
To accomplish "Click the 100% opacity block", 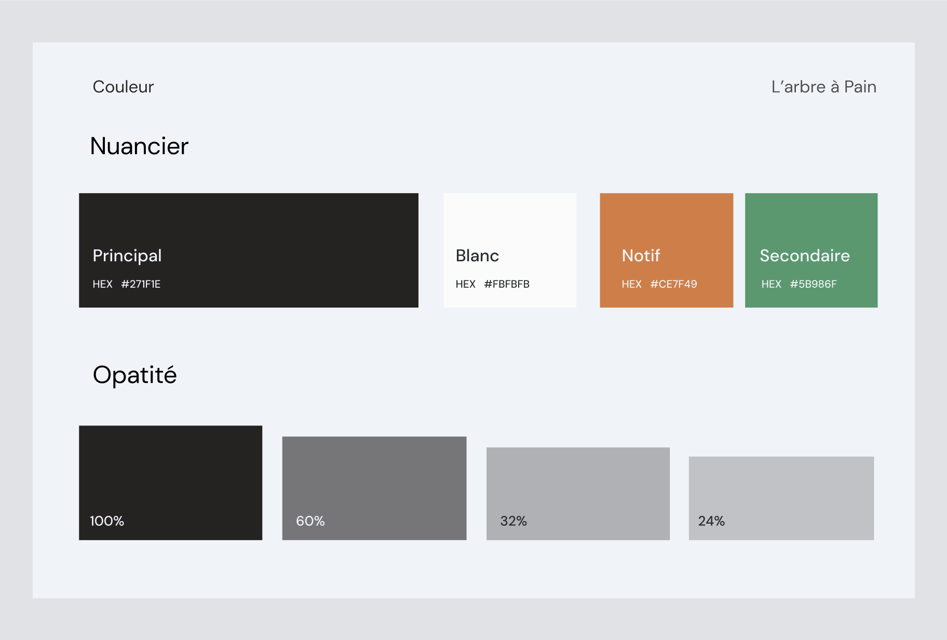I will pyautogui.click(x=170, y=483).
